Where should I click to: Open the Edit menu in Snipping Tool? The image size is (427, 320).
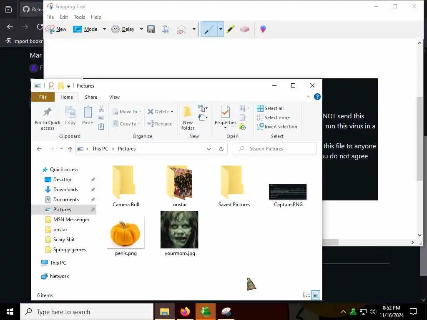pos(64,17)
